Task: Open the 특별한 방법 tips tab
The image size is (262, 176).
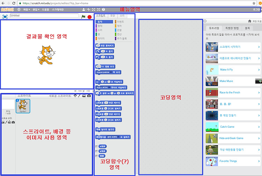Action: pos(232,28)
